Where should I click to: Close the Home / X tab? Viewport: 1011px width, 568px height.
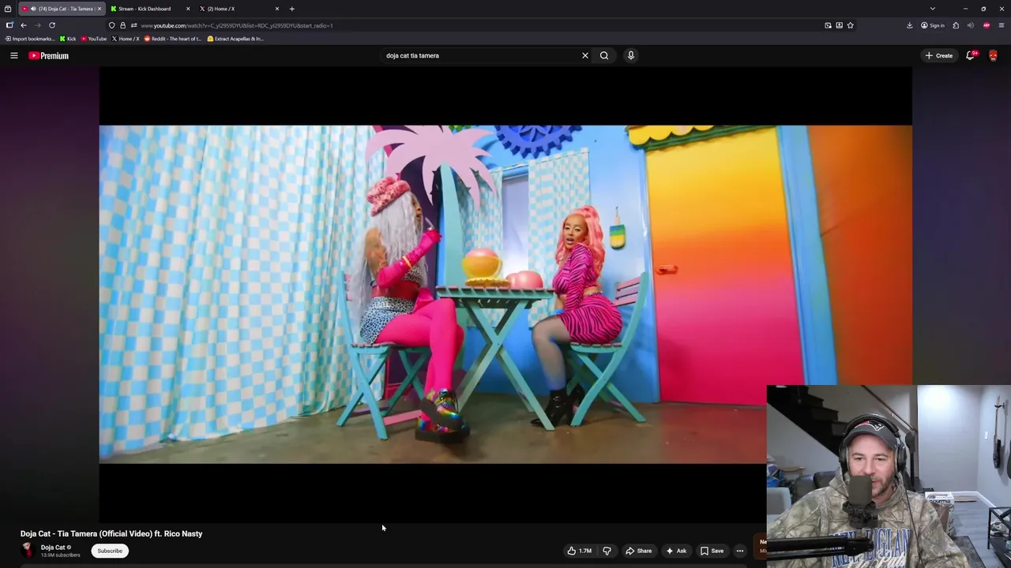coord(277,9)
